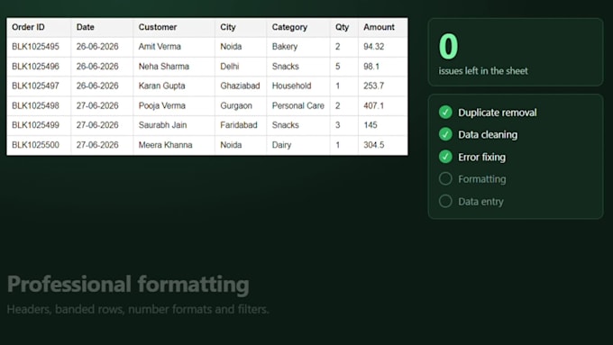Toggle the Data entry empty circle

445,201
